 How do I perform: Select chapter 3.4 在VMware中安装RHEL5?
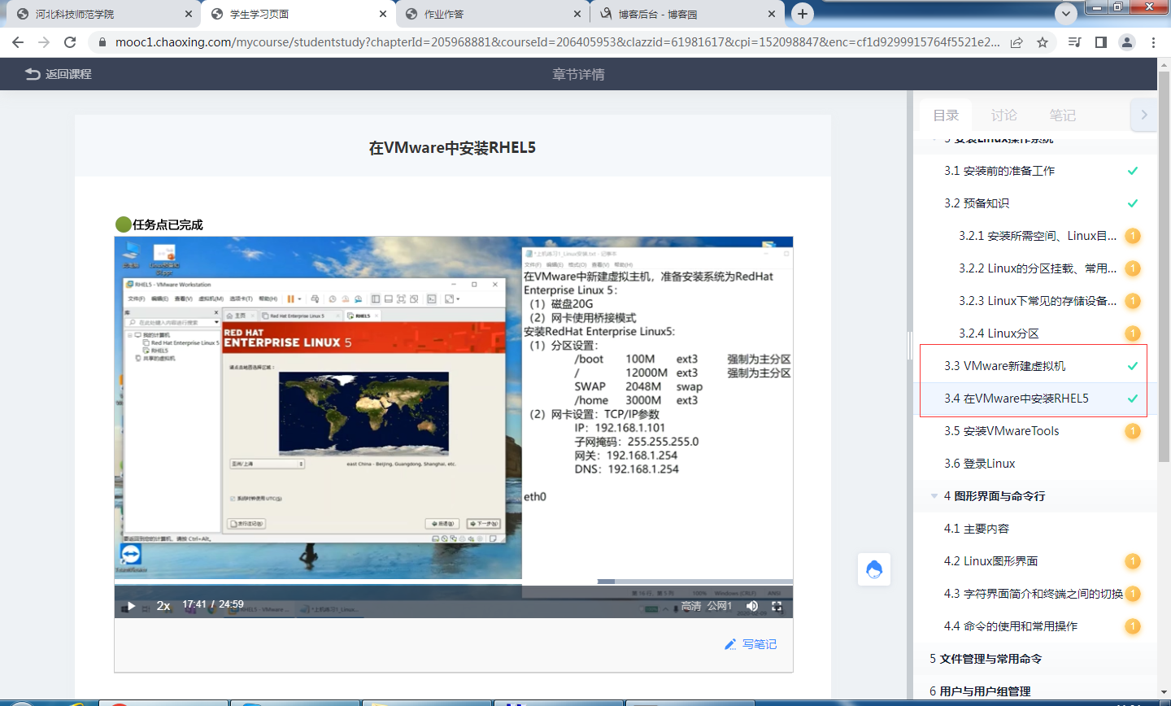tap(1016, 399)
